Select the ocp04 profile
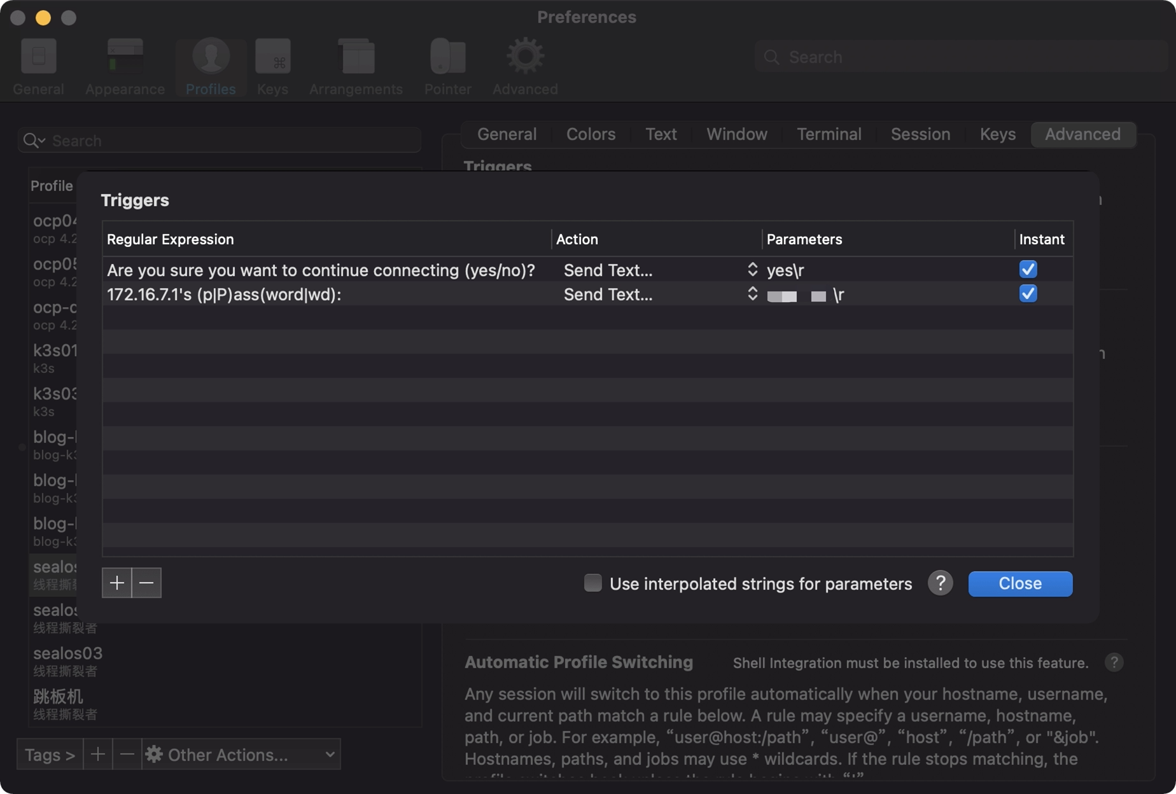 (x=53, y=228)
